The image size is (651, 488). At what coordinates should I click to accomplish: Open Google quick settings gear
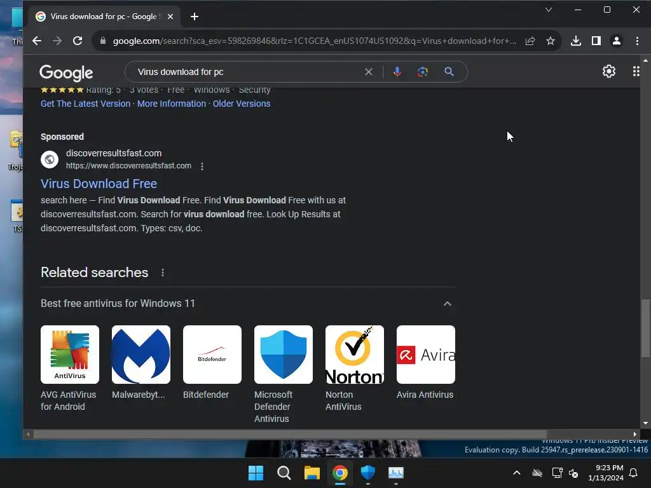pyautogui.click(x=608, y=71)
